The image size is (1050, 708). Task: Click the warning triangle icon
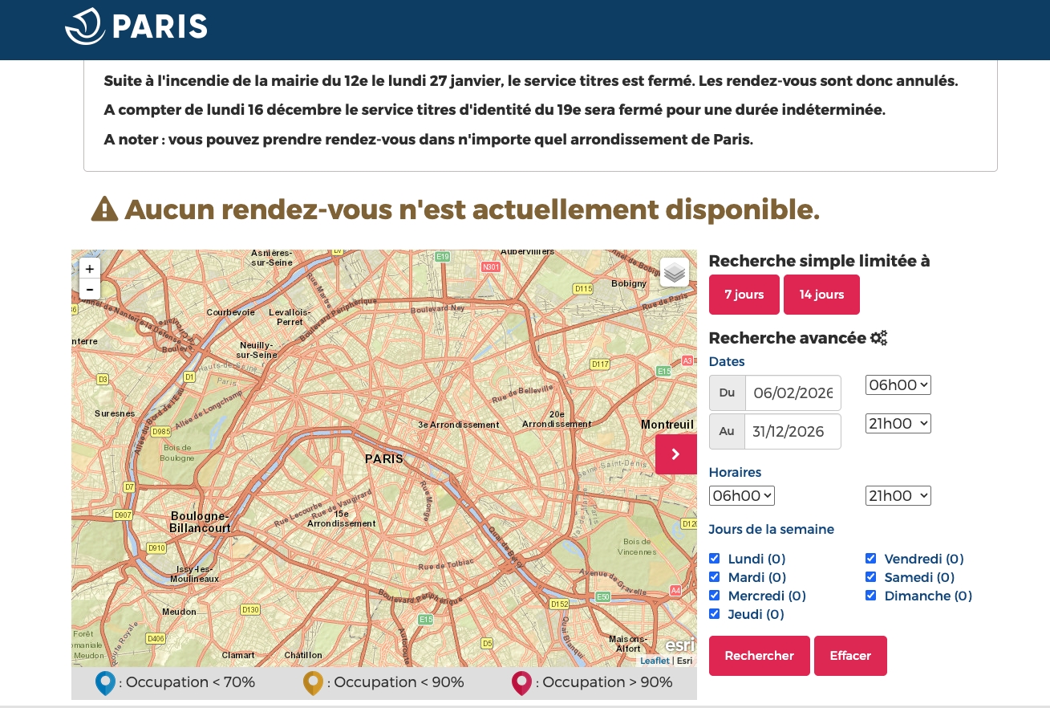point(103,209)
